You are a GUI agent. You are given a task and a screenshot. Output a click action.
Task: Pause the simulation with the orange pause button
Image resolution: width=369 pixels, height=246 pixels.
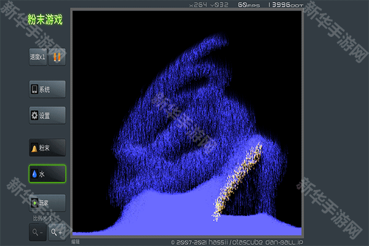tap(57, 57)
